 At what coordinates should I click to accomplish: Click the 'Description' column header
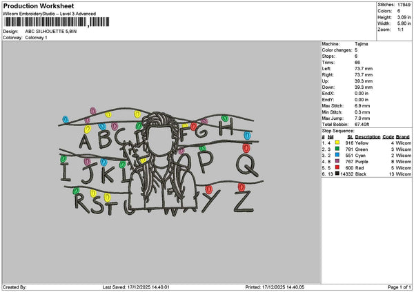click(368, 137)
